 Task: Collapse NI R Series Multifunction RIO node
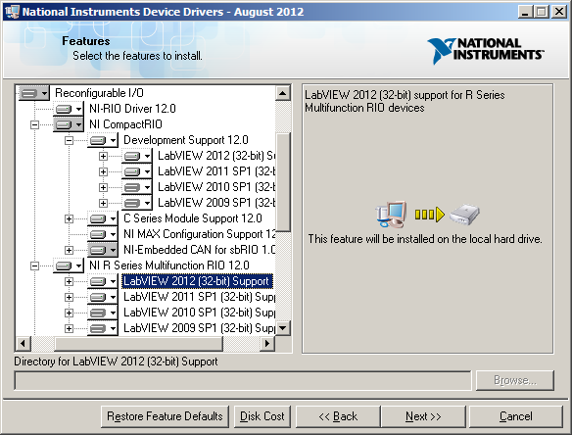pyautogui.click(x=34, y=266)
